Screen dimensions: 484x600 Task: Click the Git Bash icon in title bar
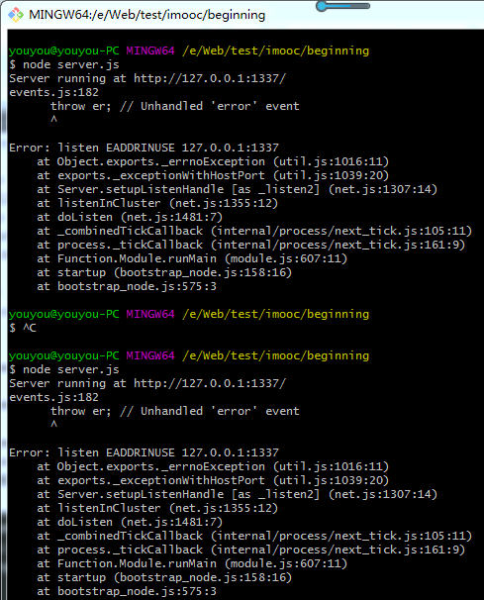pos(15,15)
